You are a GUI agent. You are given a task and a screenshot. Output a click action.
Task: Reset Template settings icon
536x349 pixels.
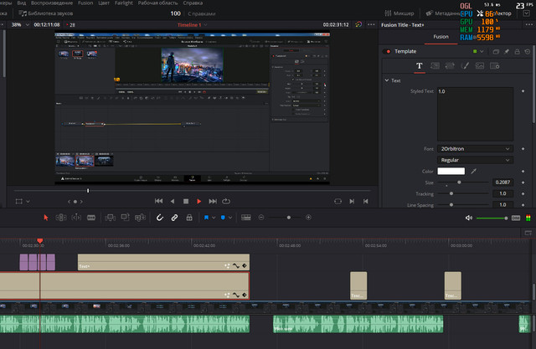(x=528, y=52)
